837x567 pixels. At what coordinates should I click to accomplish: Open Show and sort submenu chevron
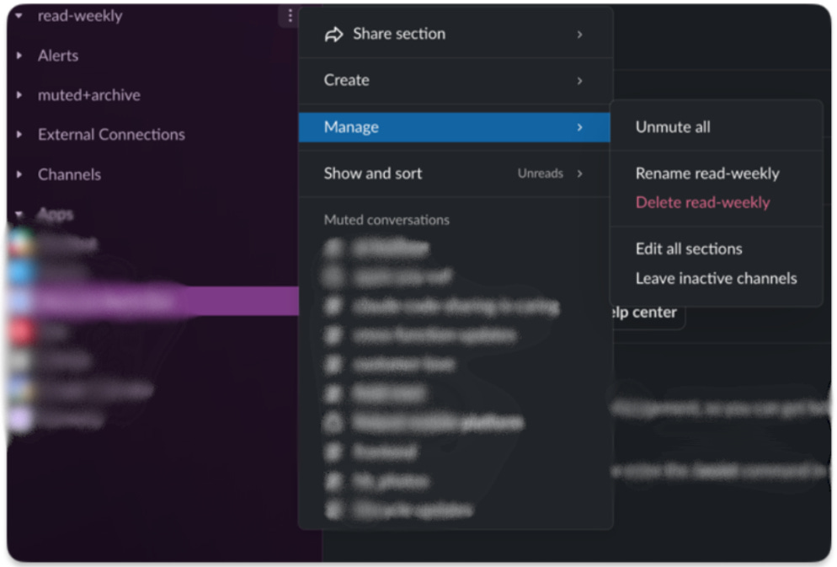pos(579,174)
